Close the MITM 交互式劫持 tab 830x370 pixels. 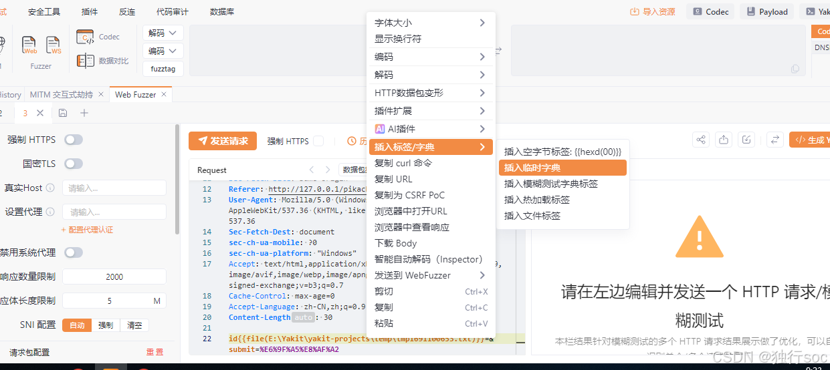(x=102, y=95)
